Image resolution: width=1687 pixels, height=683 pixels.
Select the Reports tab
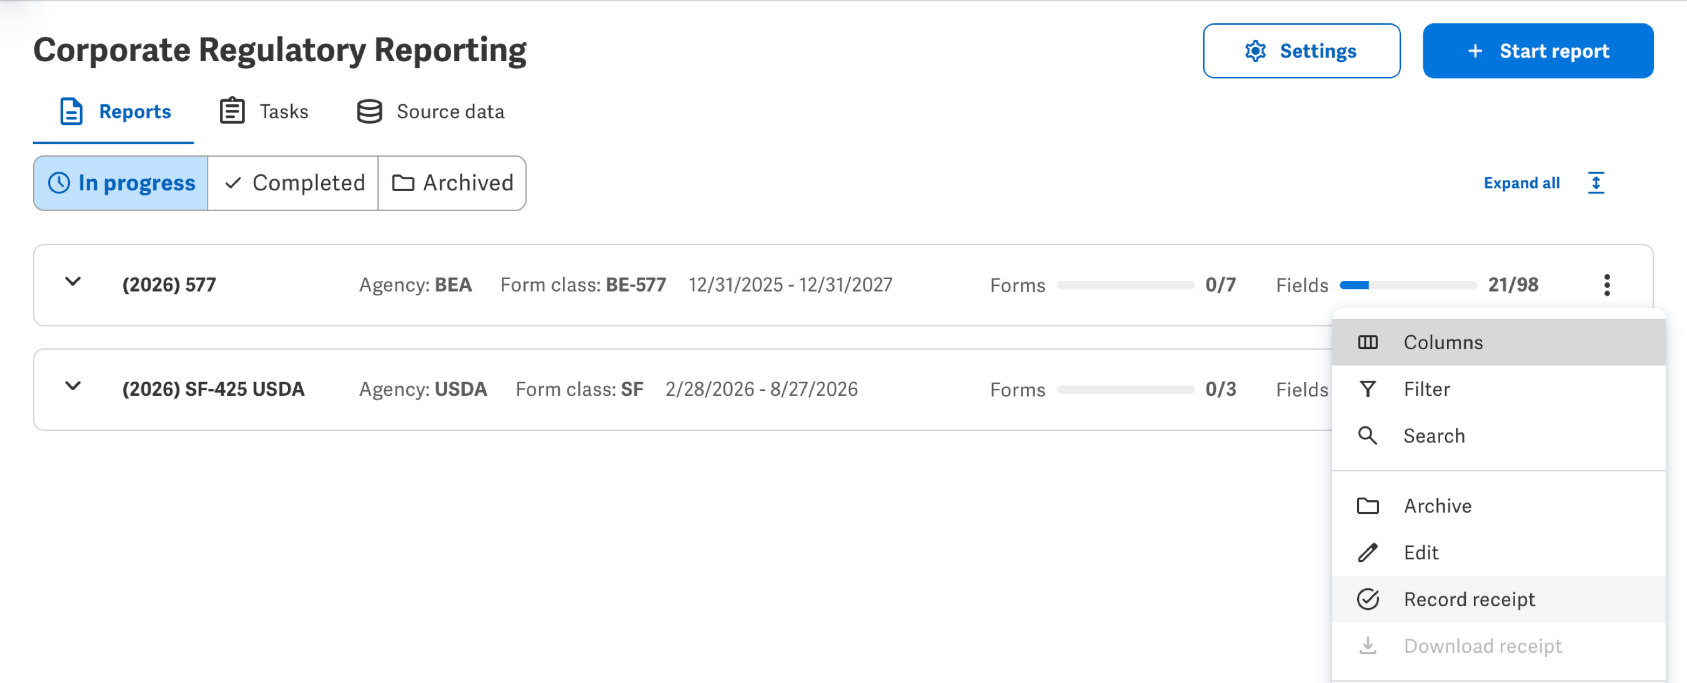(114, 111)
